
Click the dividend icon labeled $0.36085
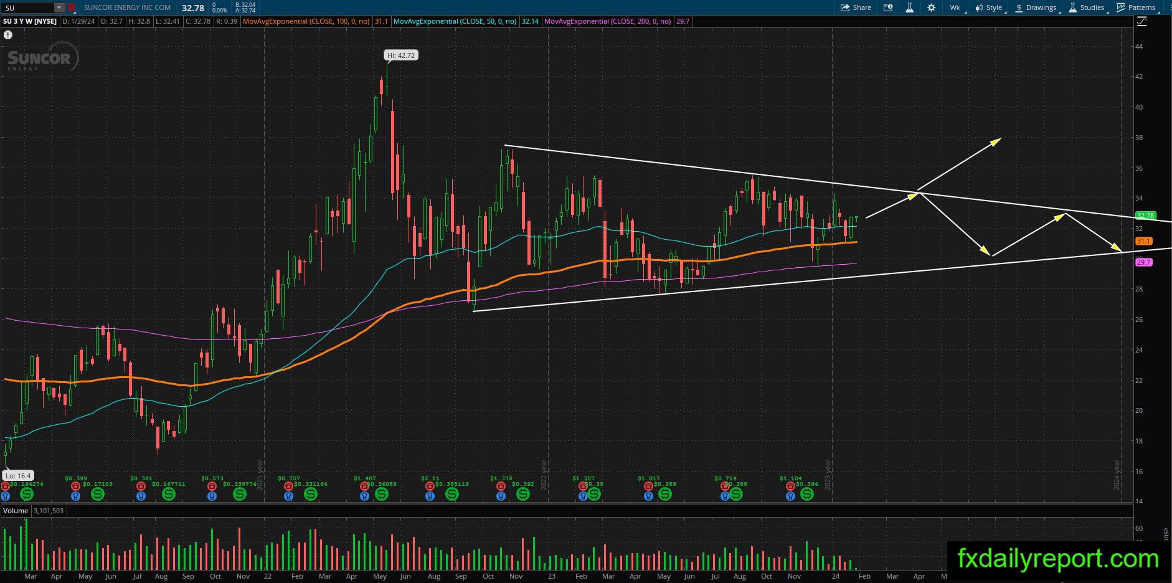point(382,494)
